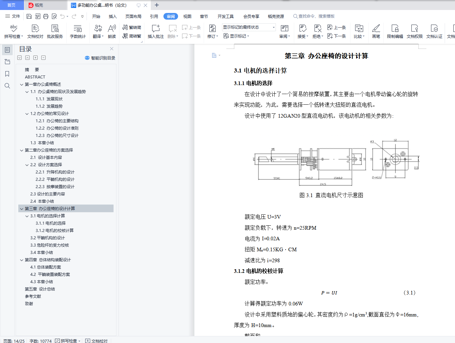Click 上一条 next to the 拒绝 button
455x343 pixels.
(x=337, y=28)
